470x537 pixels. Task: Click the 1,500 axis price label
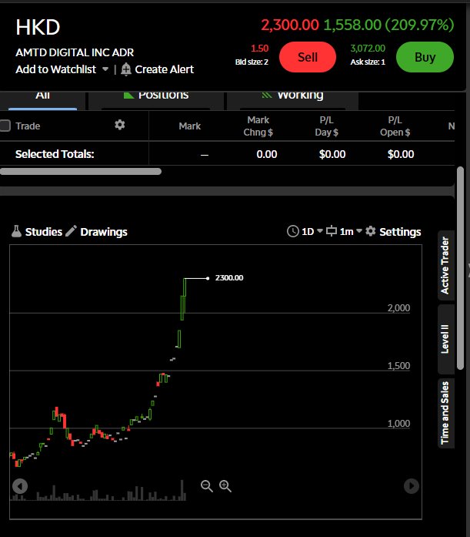click(398, 366)
